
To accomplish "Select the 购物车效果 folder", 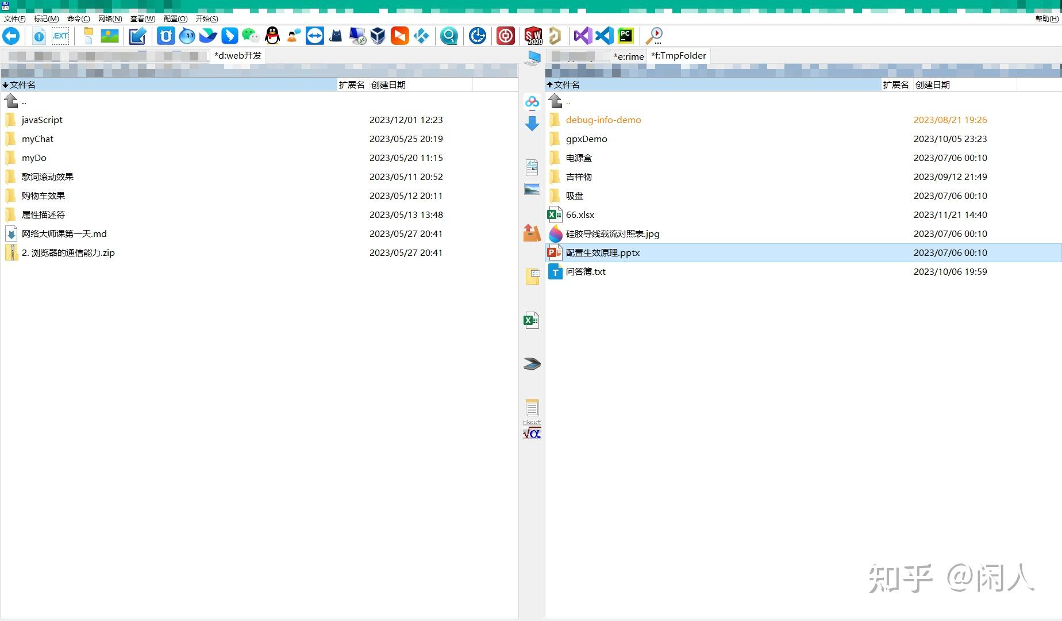I will [x=259, y=195].
